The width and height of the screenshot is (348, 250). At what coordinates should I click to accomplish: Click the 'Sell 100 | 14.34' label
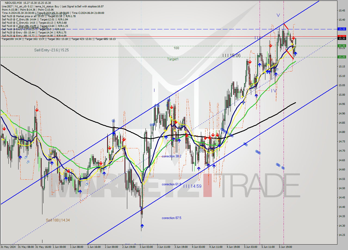pyautogui.click(x=58, y=220)
